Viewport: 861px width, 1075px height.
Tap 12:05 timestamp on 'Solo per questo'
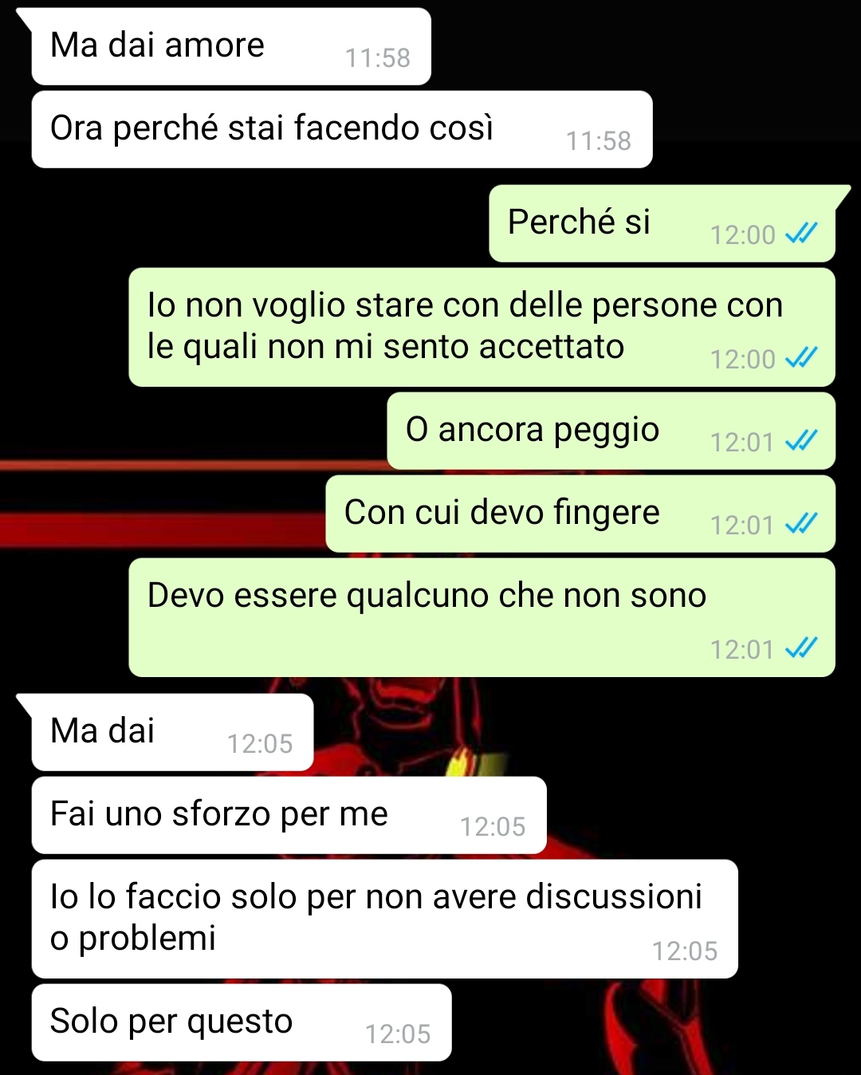coord(397,1034)
